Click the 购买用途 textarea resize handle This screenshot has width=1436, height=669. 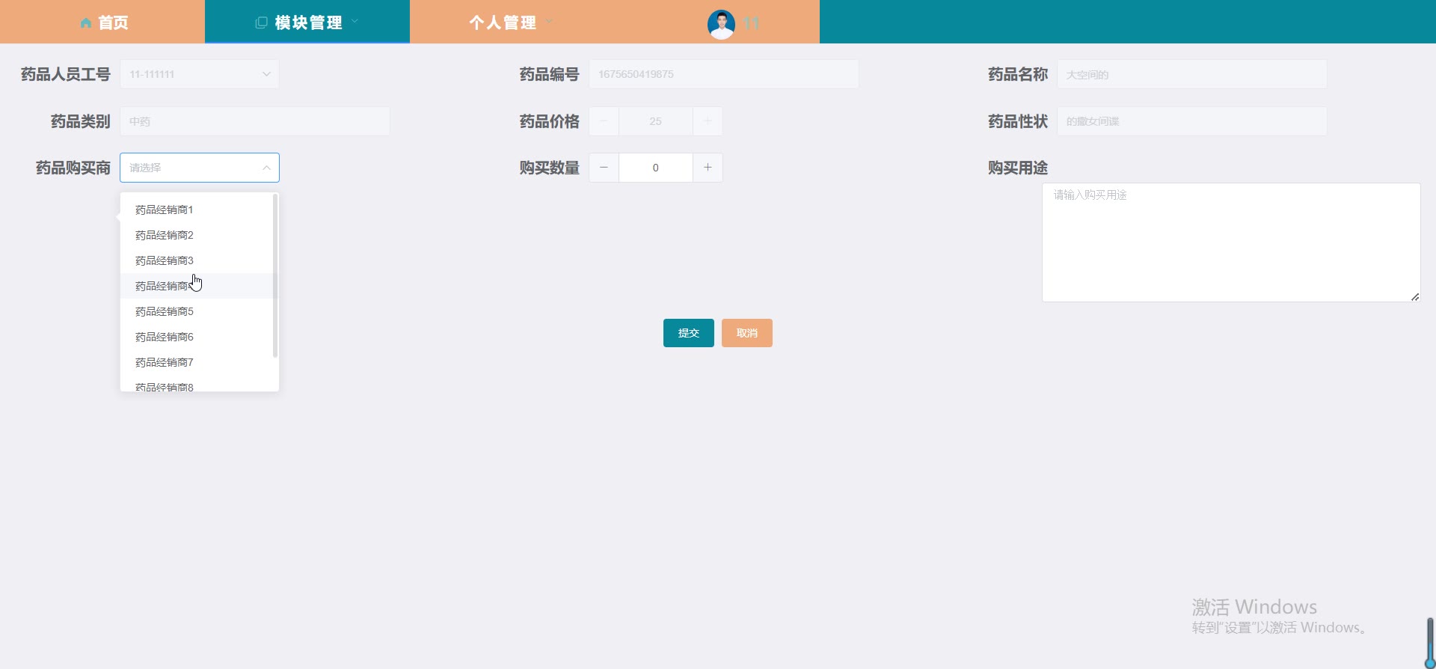point(1415,297)
